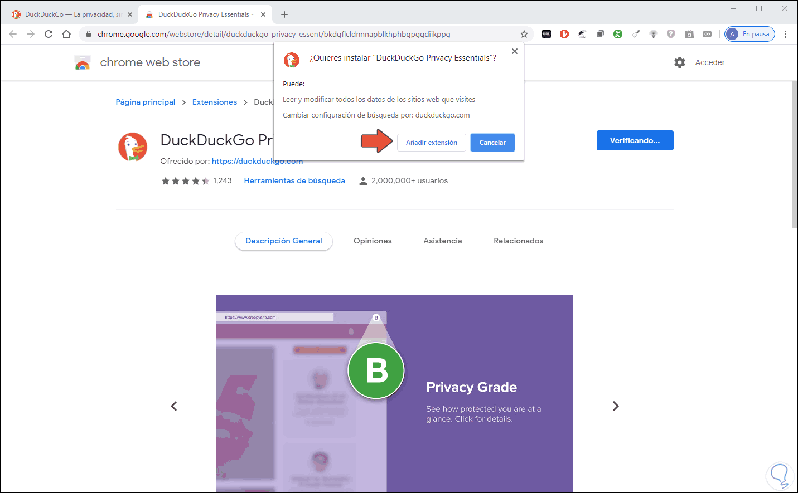Click the Privacy Grade screenshot
The height and width of the screenshot is (493, 798).
[395, 393]
